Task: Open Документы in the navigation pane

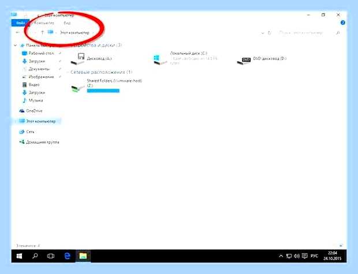Action: click(39, 69)
